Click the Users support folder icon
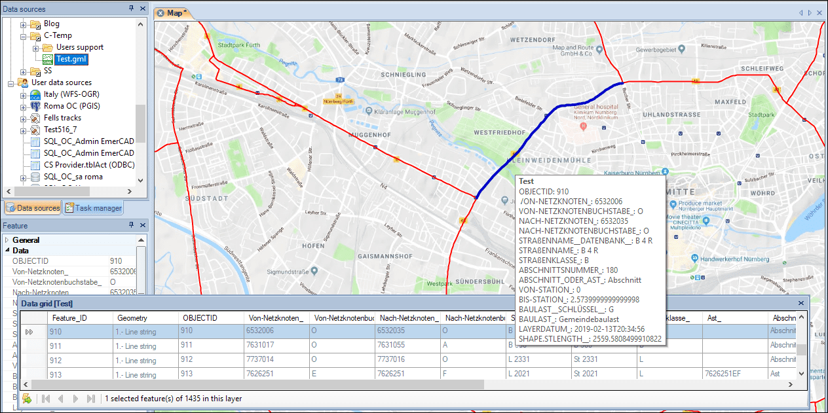This screenshot has height=413, width=828. tap(47, 48)
